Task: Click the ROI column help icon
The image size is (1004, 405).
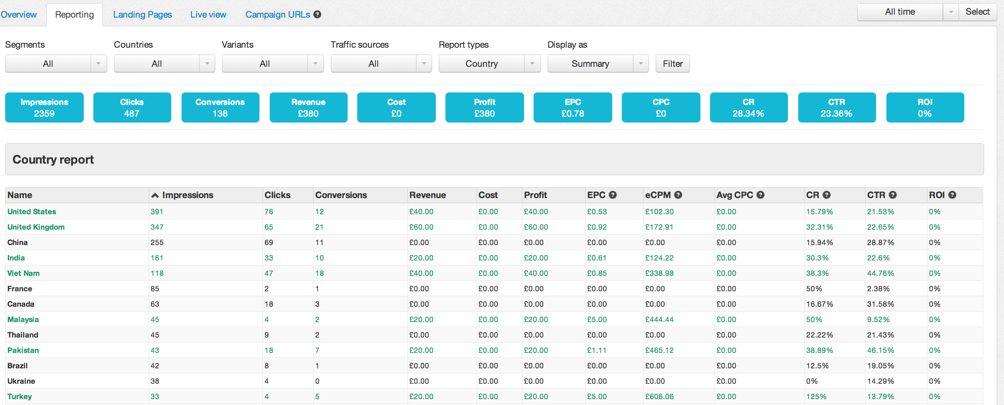Action: (x=952, y=195)
